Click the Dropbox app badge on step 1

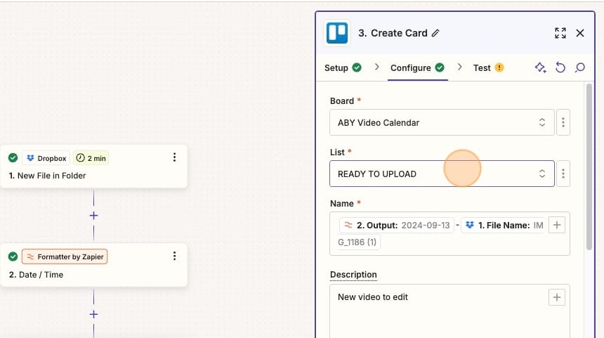pyautogui.click(x=46, y=158)
